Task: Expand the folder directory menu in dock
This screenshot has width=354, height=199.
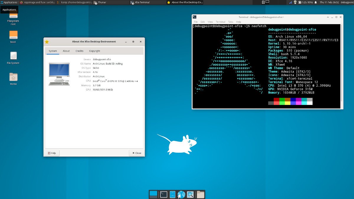Action: pos(201,194)
